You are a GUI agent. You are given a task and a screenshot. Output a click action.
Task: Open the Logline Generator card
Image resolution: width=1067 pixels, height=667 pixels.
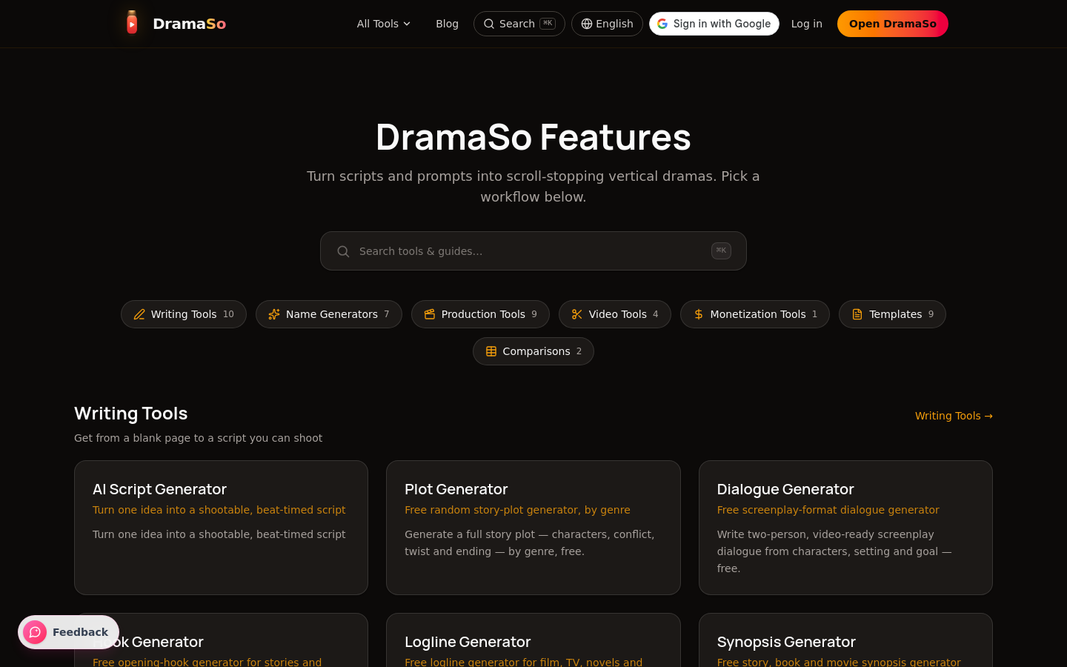(533, 640)
